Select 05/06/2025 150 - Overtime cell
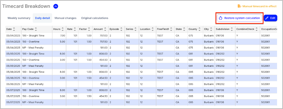This screenshot has height=109, width=283. (37, 78)
